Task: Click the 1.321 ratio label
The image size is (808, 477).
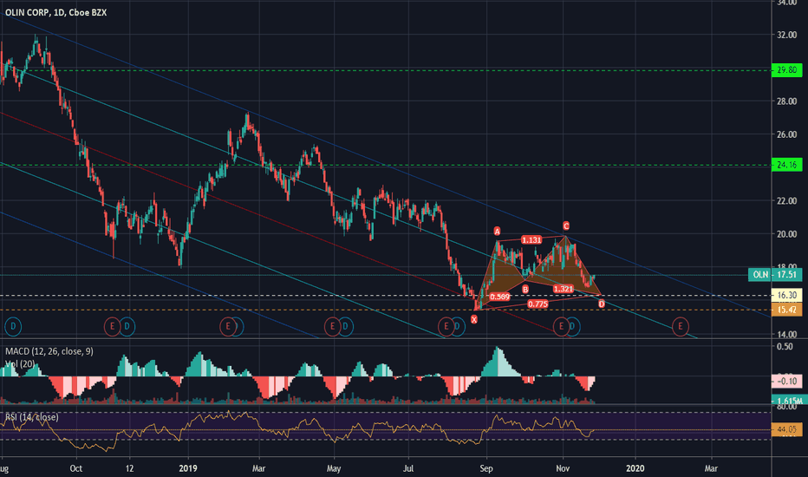Action: tap(564, 289)
